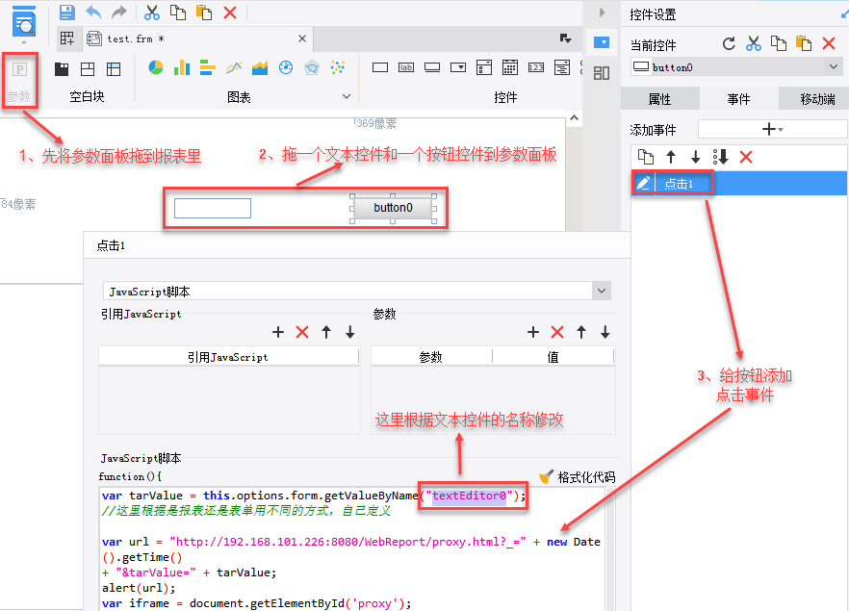Select the text box widget icon
The width and height of the screenshot is (849, 611).
pos(380,67)
